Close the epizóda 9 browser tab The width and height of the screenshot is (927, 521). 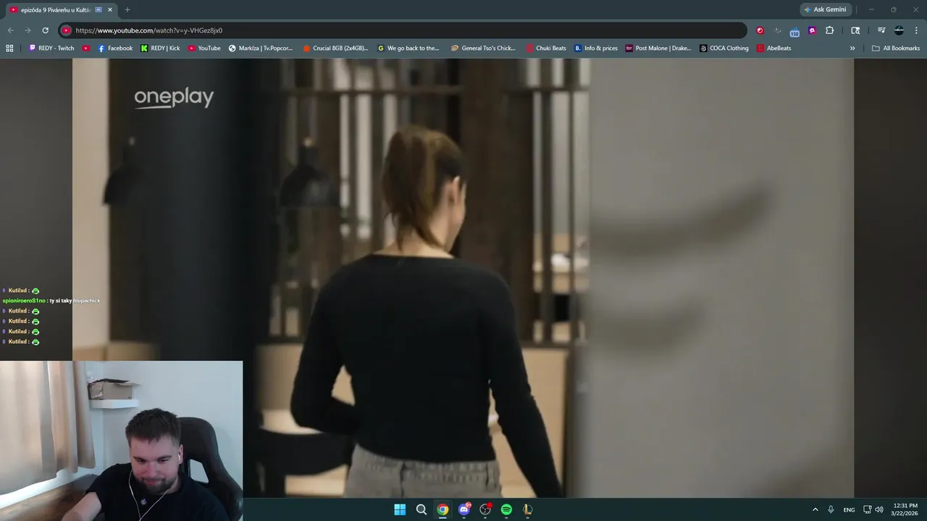coord(110,10)
